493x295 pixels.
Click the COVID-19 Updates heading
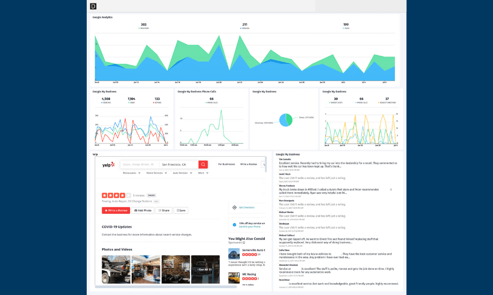click(x=117, y=227)
